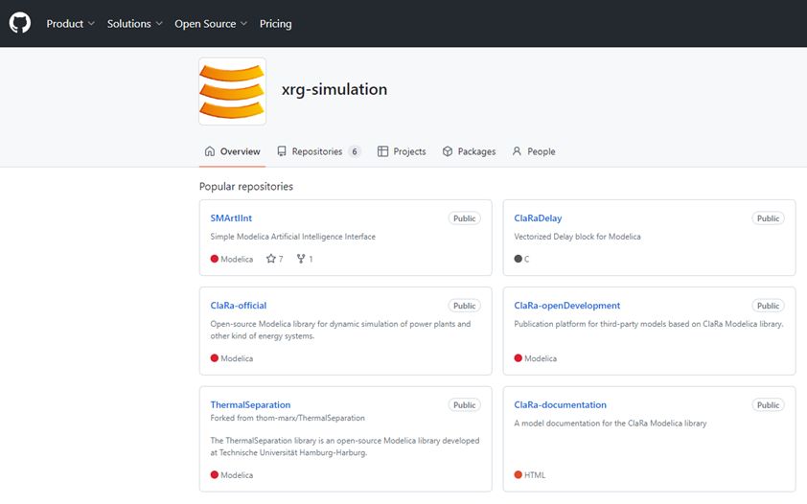Click the GitHub octocat logo
The image size is (807, 504).
(x=20, y=23)
